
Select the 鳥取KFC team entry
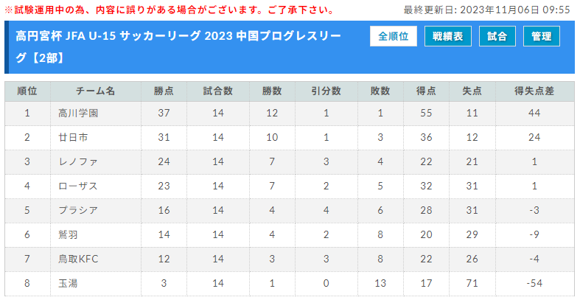click(x=78, y=257)
